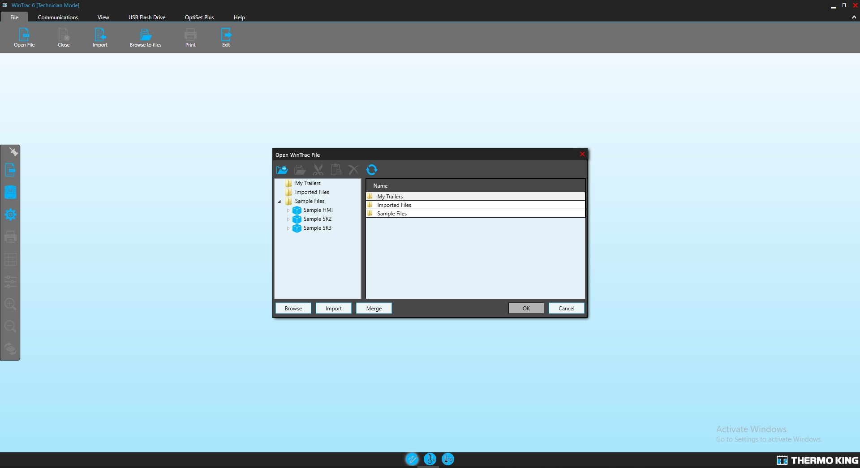This screenshot has height=468, width=860.
Task: Click the clipboard paste icon
Action: [336, 170]
